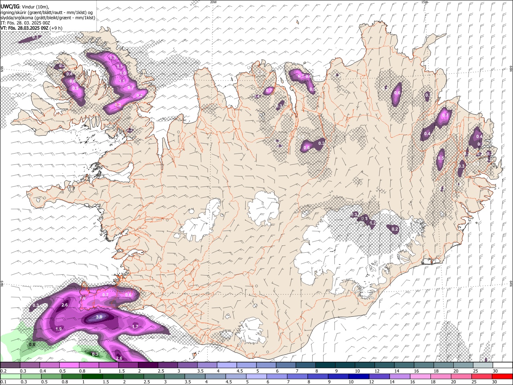
Task: Select upper legend swatch between 2 and 2.5
Action: click(x=148, y=365)
